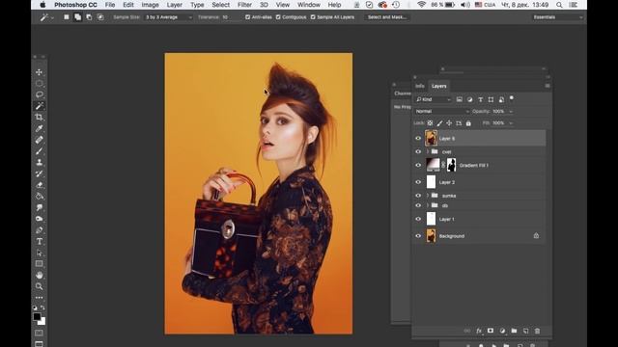Click Create new adjustment layer icon
618x347 pixels.
pyautogui.click(x=502, y=331)
